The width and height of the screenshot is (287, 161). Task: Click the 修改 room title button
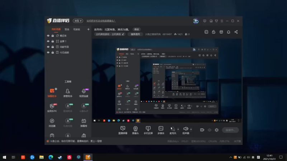click(x=137, y=29)
